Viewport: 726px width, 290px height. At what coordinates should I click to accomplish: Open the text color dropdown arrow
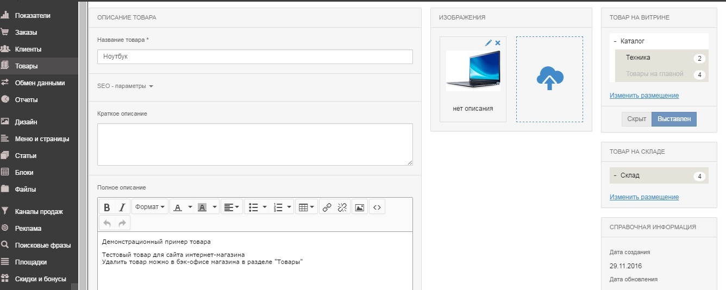(x=190, y=207)
